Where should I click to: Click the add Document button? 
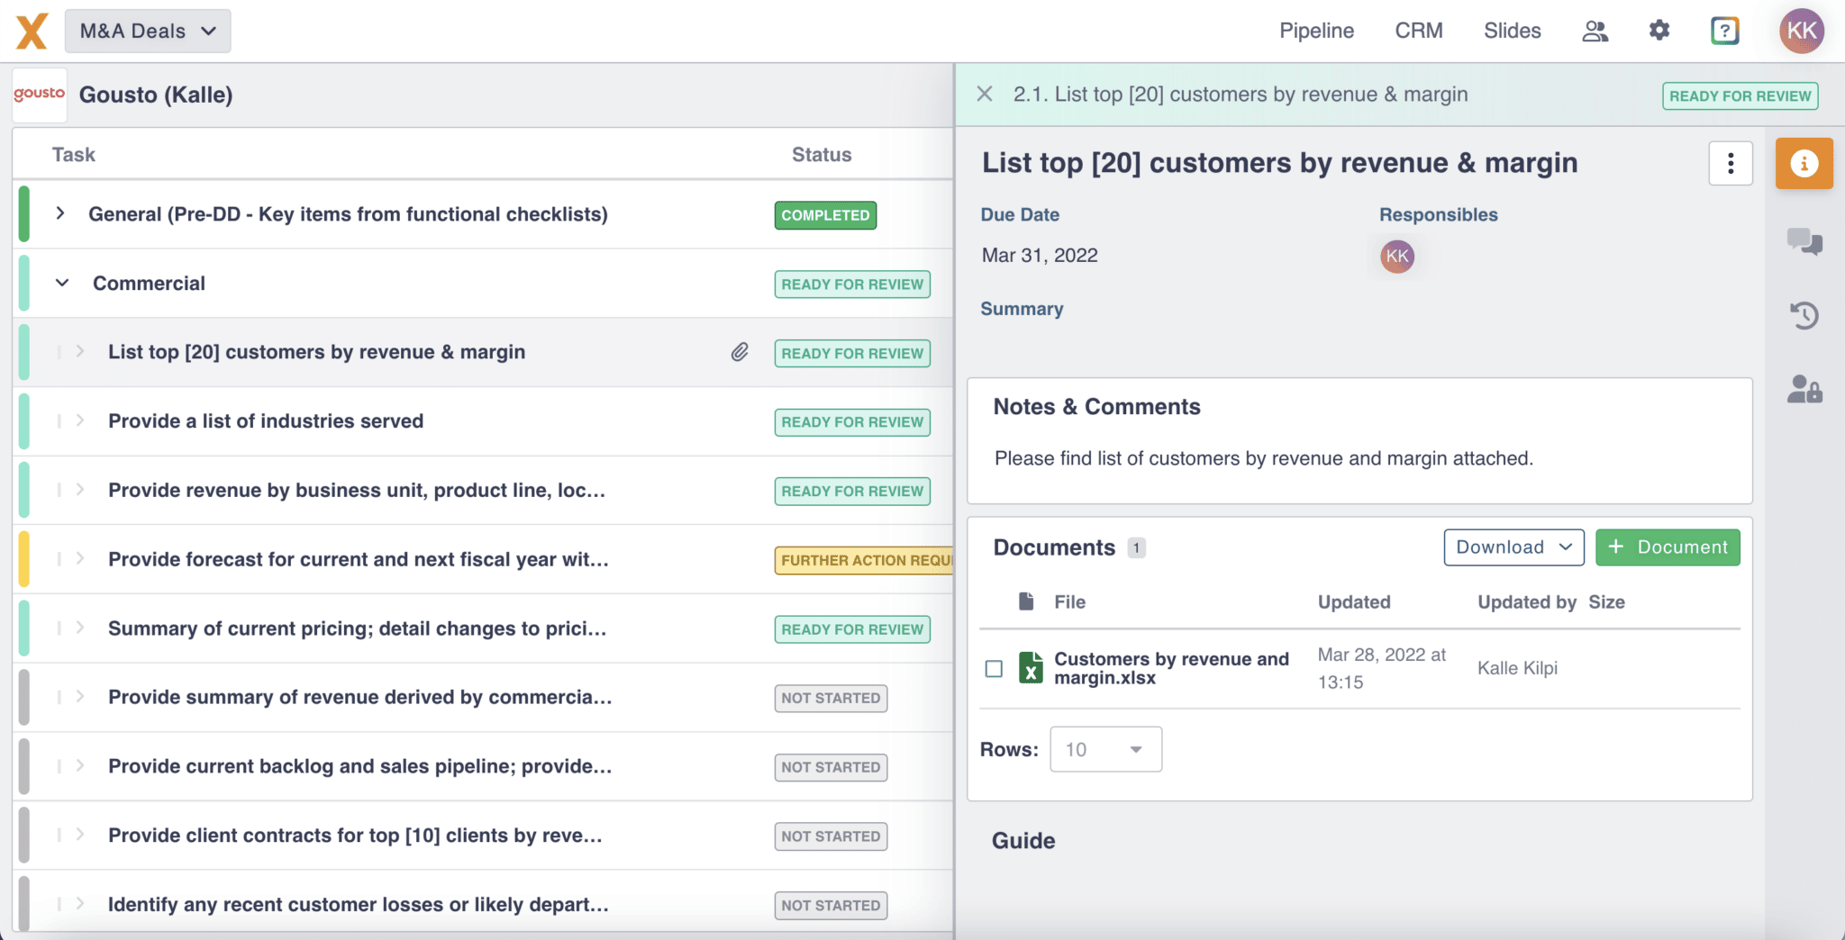pos(1668,547)
